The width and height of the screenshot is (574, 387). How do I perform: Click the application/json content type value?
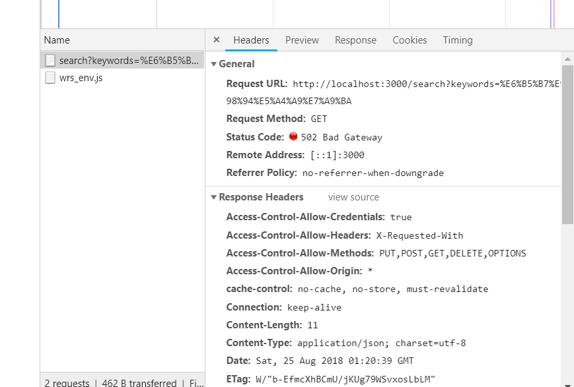click(381, 343)
